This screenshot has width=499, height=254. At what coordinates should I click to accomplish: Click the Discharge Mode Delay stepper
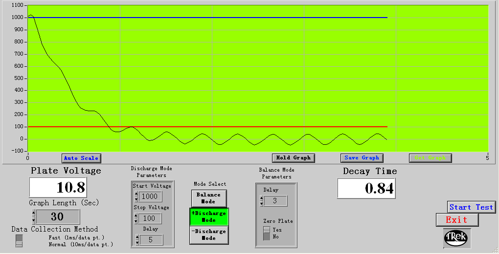(x=137, y=240)
